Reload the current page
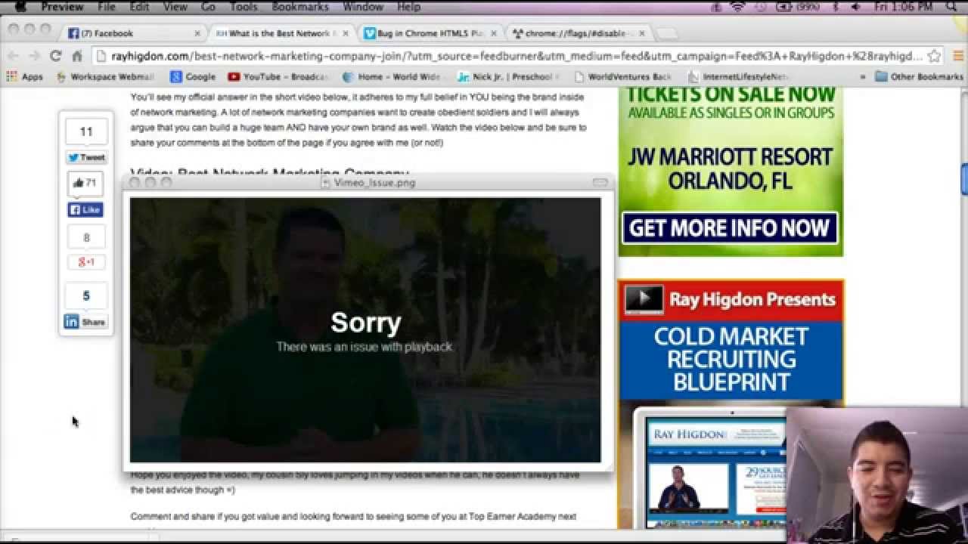 point(55,56)
